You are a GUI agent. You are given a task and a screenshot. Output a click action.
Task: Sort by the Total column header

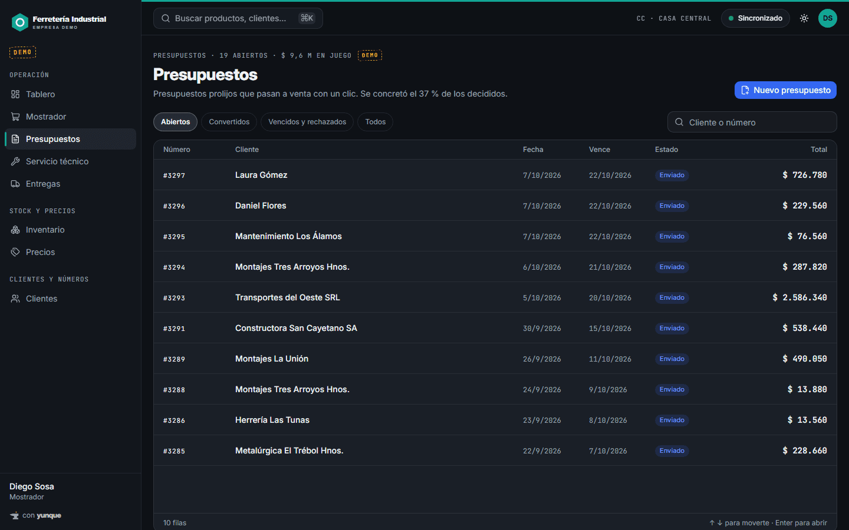[818, 150]
